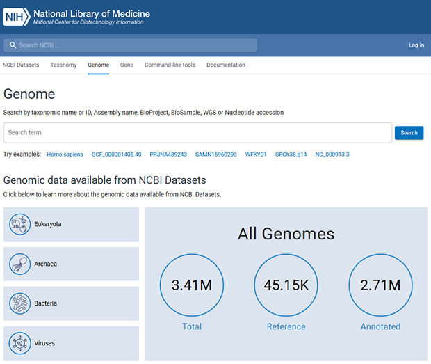The height and width of the screenshot is (364, 431).
Task: Open the Viruses genomic data card
Action: 71,343
